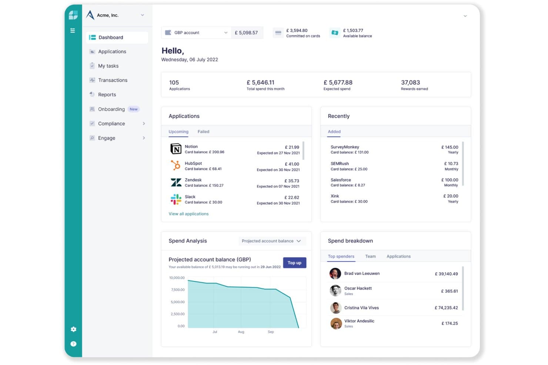Click the Dashboard sidebar icon
548x365 pixels.
[x=93, y=37]
